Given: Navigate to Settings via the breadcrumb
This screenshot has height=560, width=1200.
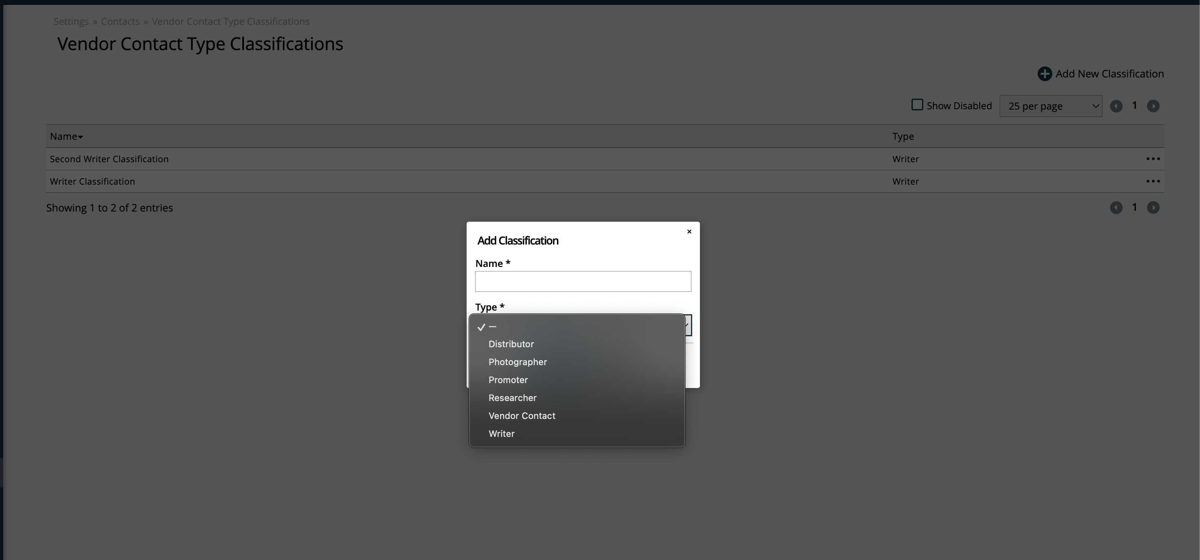Looking at the screenshot, I should (70, 21).
